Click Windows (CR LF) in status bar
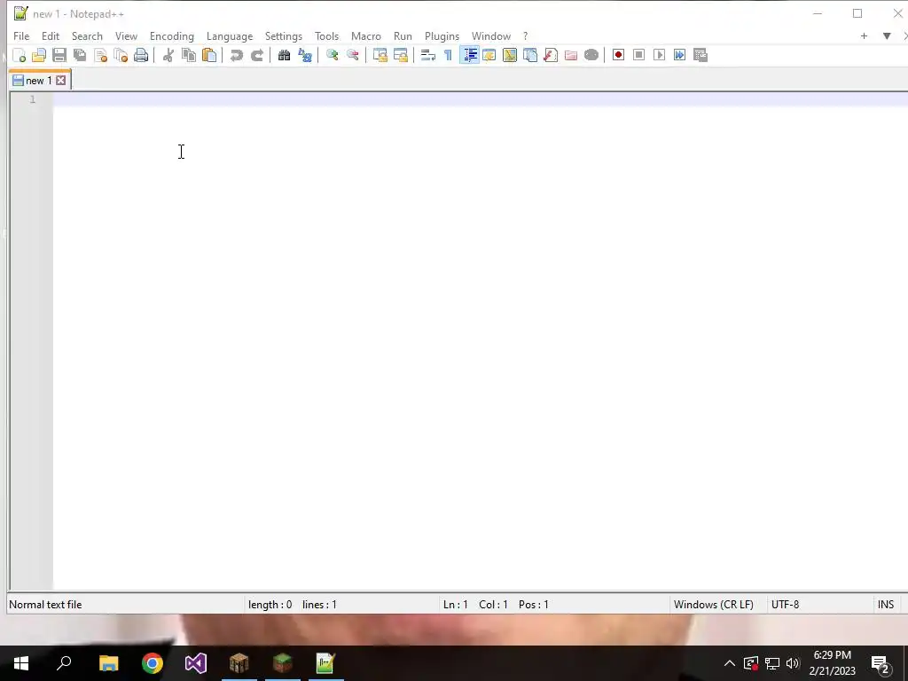Screen dimensions: 908x681 (714, 605)
